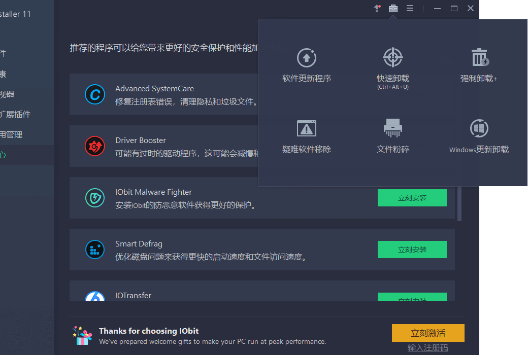
Task: Click the gift box icon in banner
Action: point(82,336)
